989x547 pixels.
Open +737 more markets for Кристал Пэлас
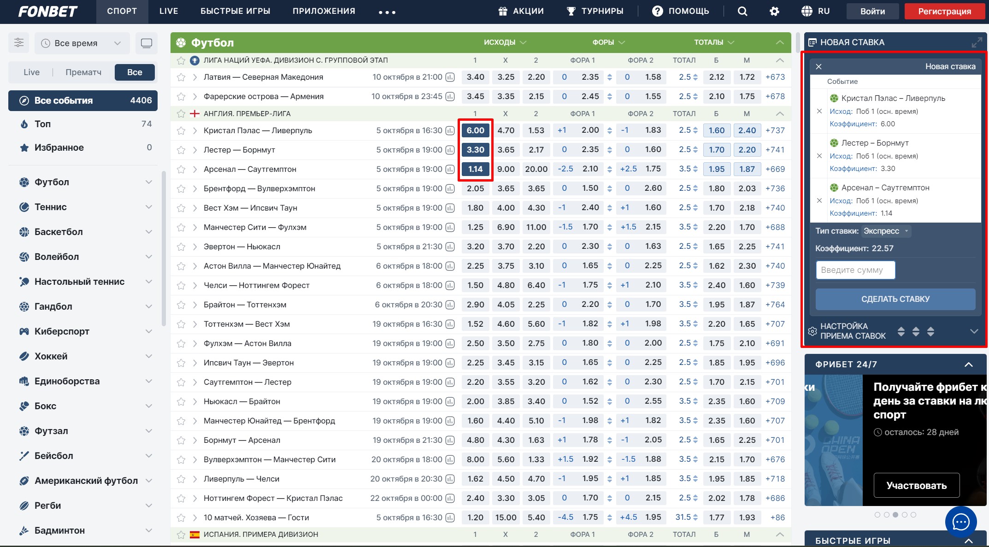click(x=775, y=130)
